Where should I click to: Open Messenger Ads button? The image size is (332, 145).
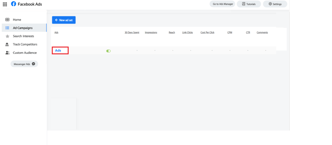pos(24,64)
